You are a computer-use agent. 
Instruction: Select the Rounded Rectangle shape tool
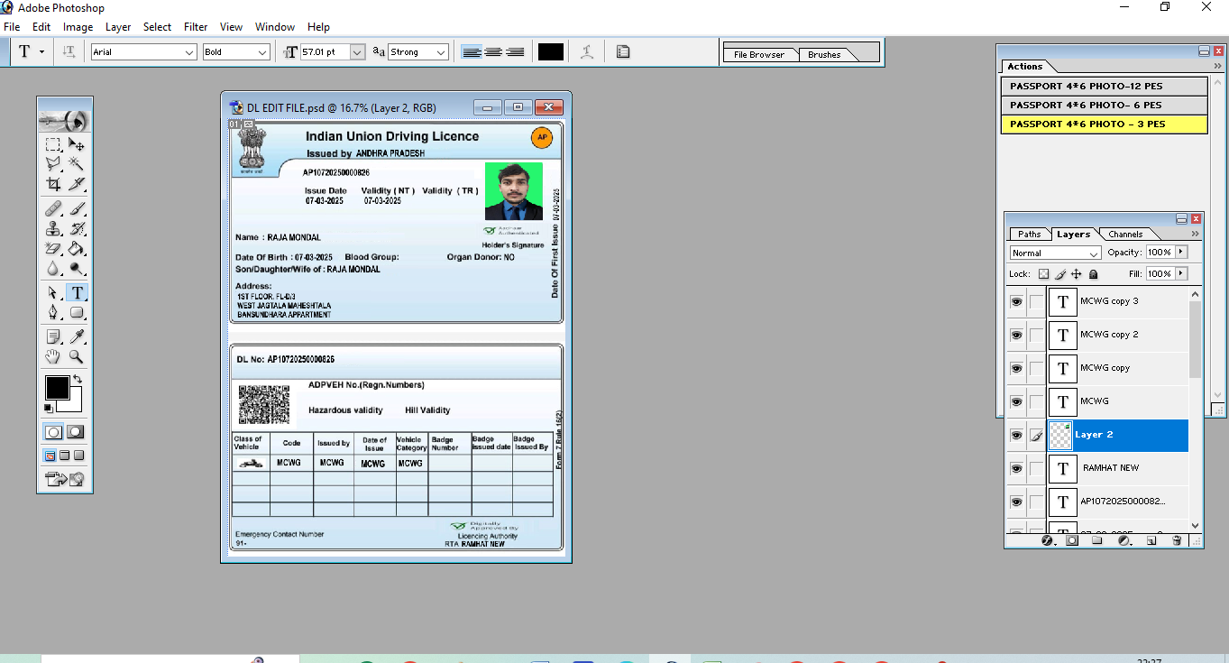[x=77, y=313]
